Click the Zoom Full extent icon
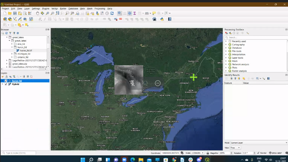 pos(57,13)
